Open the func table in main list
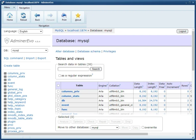 (65, 109)
